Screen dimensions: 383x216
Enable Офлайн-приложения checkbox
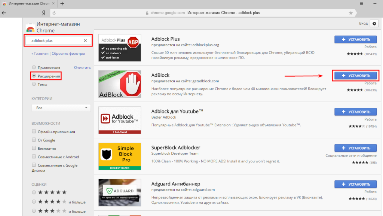(x=34, y=131)
